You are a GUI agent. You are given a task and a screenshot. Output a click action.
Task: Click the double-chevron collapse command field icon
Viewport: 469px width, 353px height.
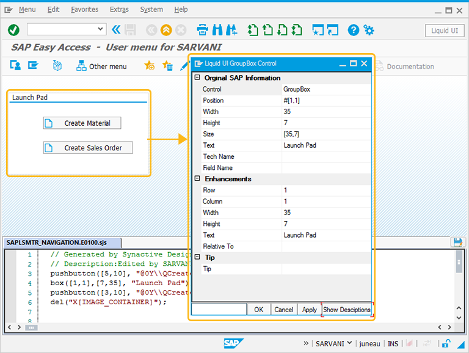pyautogui.click(x=116, y=29)
